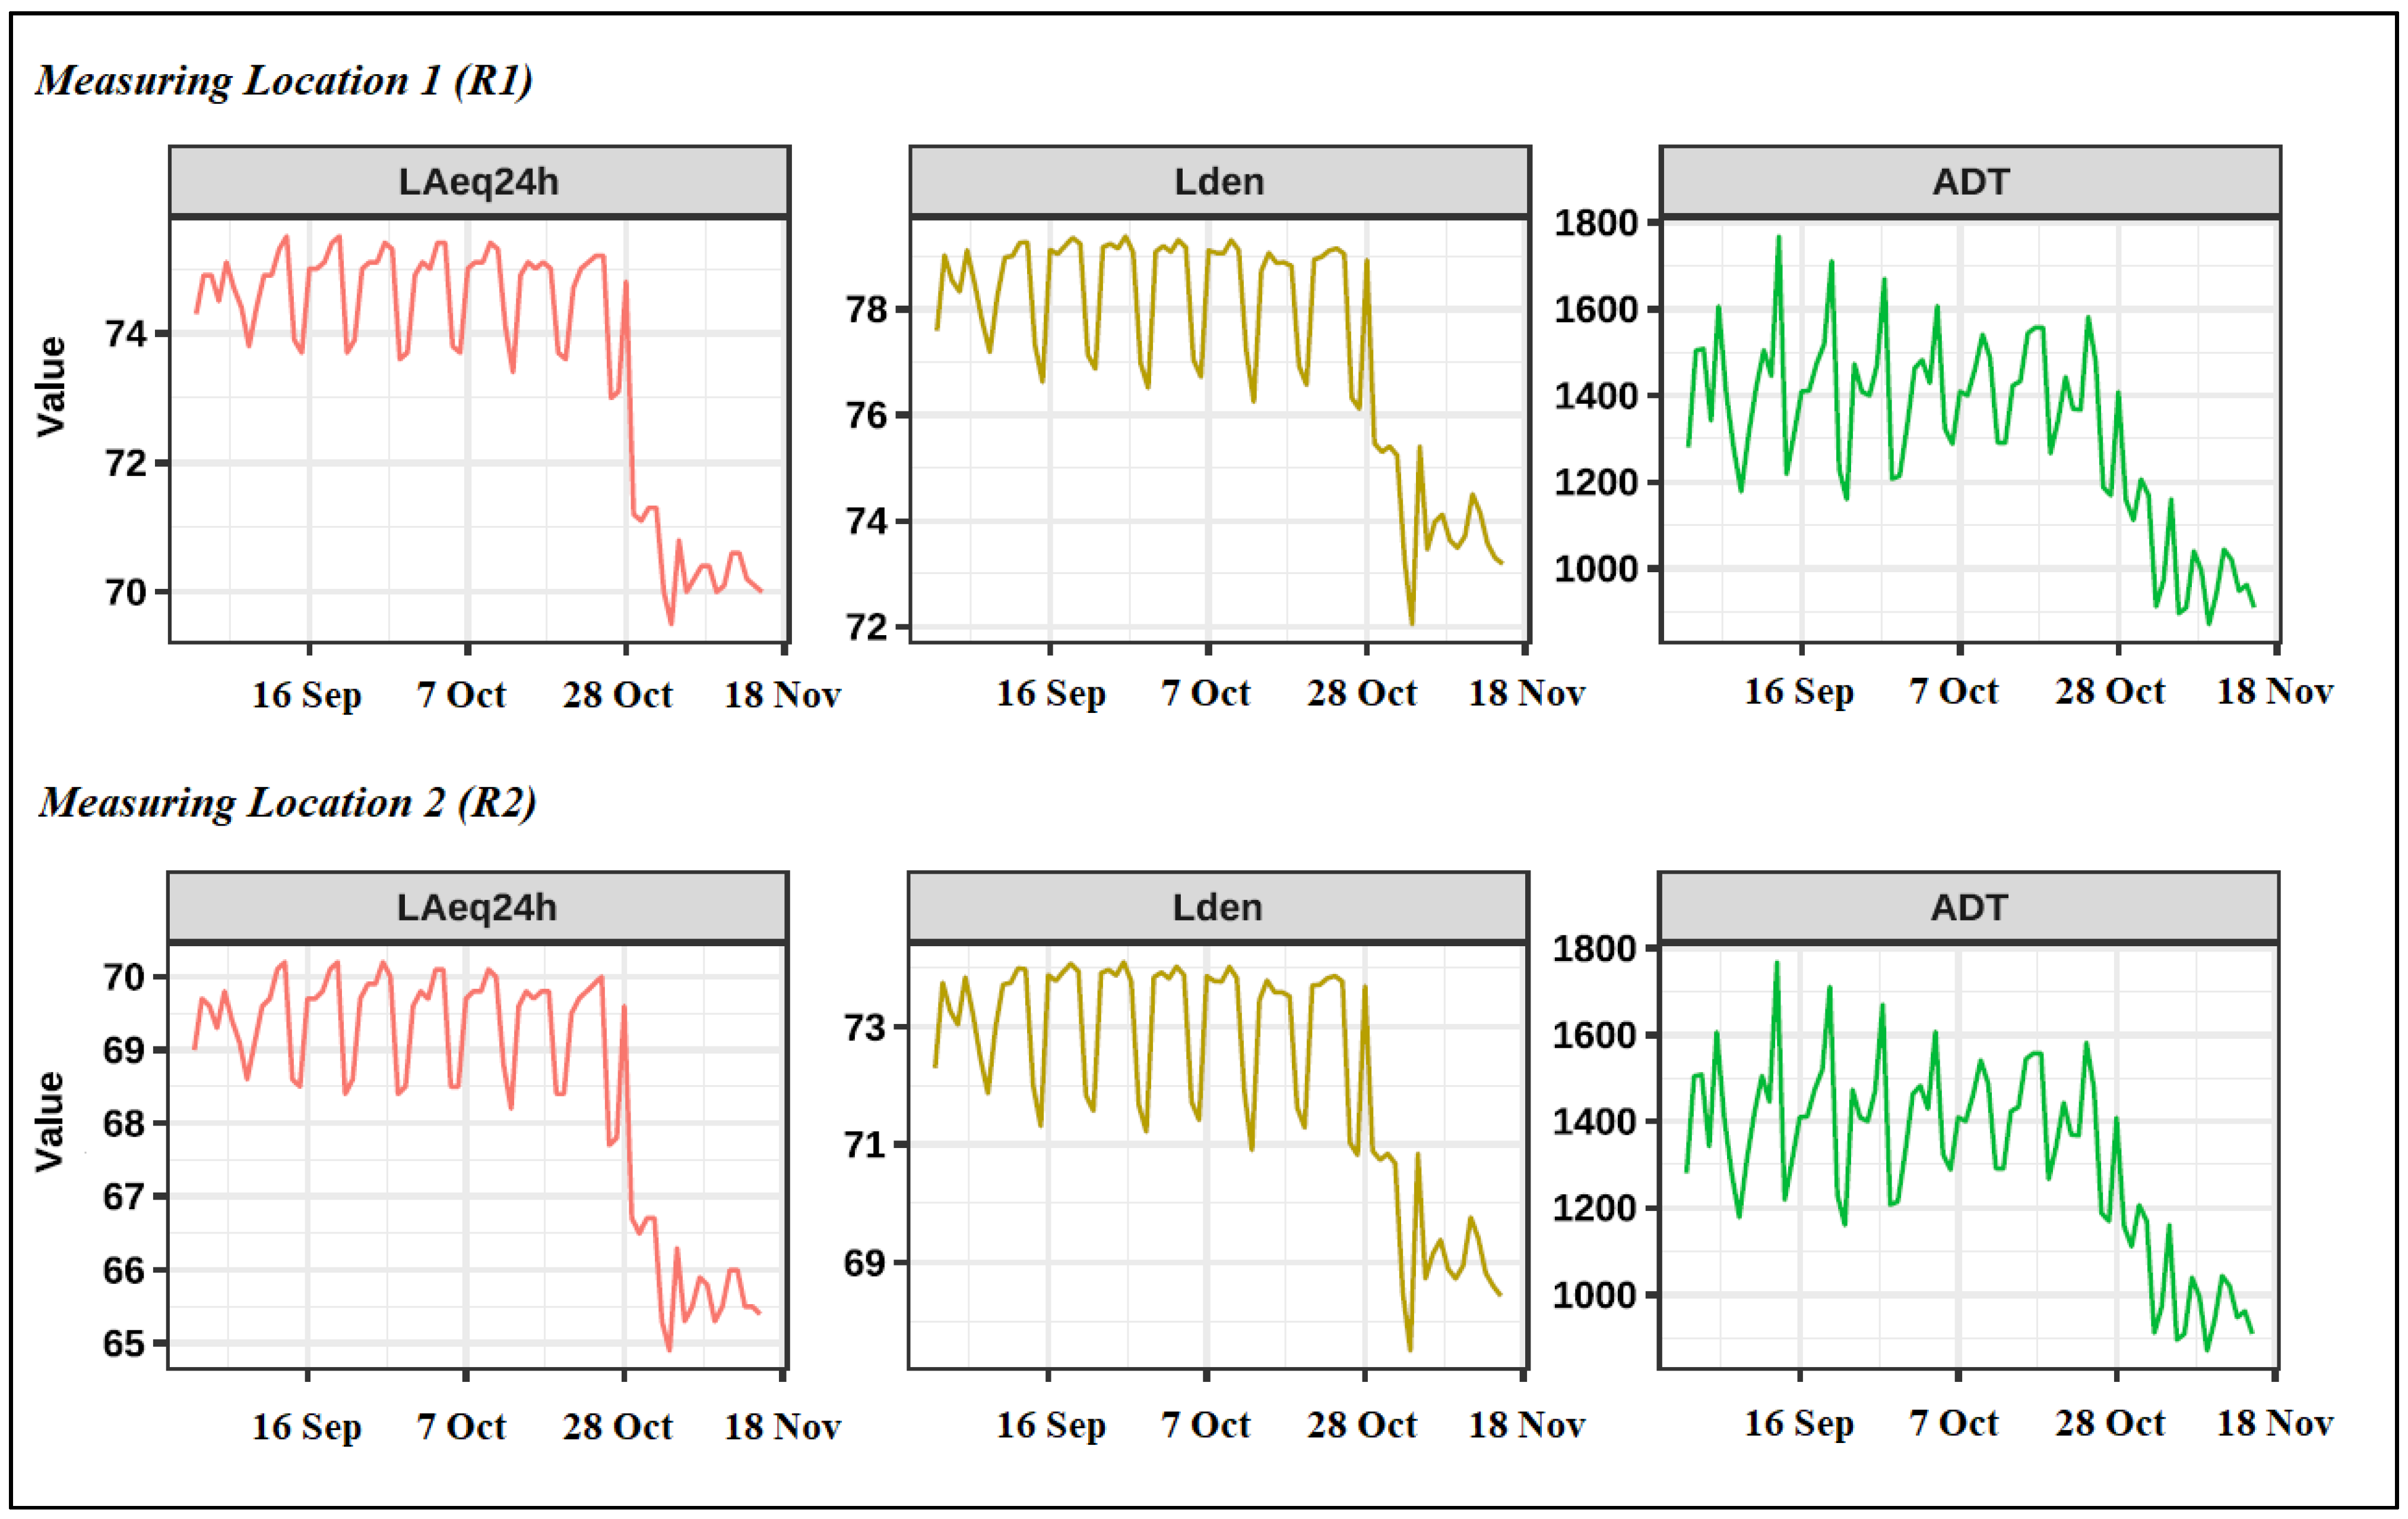Screen dimensions: 2408x1519
Task: Click the 73 y-axis label in R2 Lden
Action: [x=864, y=1027]
